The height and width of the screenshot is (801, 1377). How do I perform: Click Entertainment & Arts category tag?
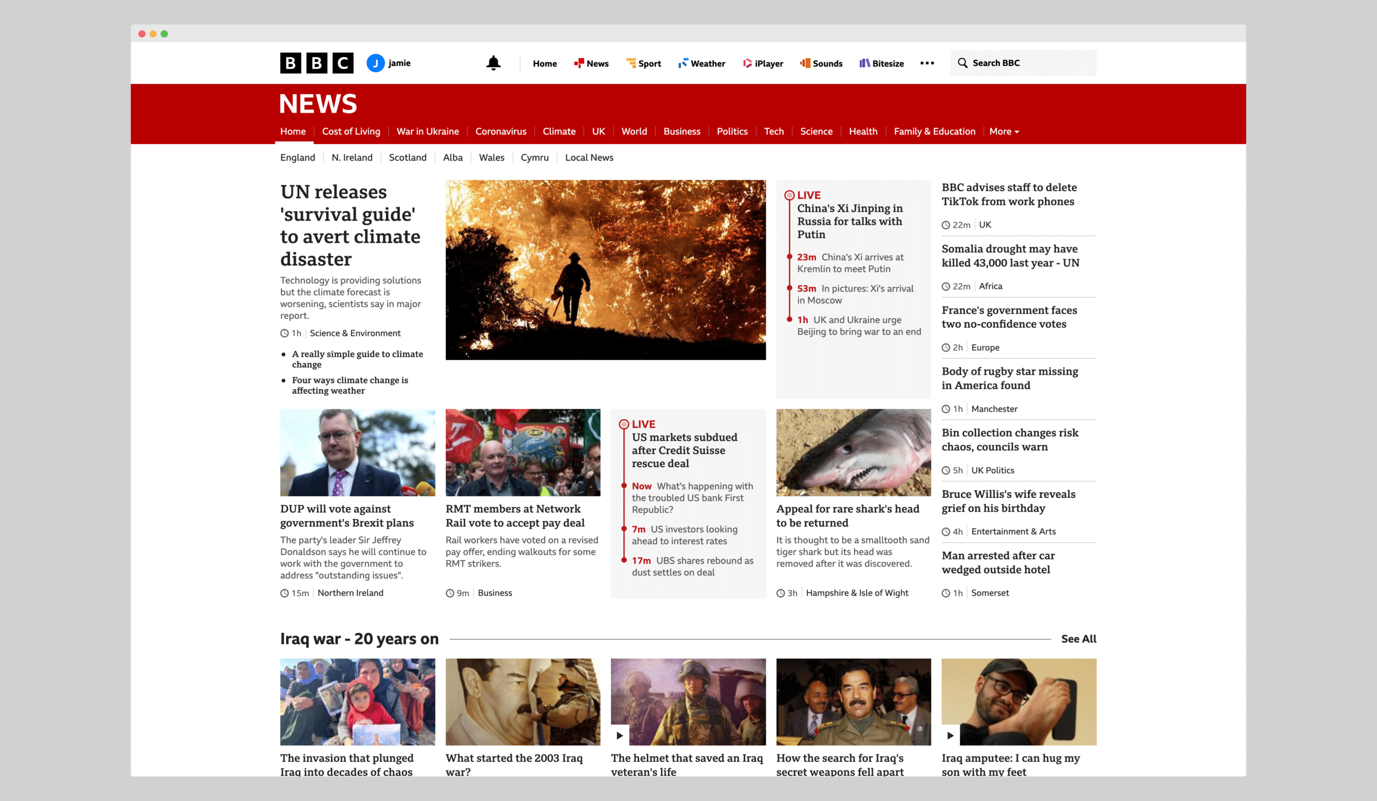[1013, 531]
